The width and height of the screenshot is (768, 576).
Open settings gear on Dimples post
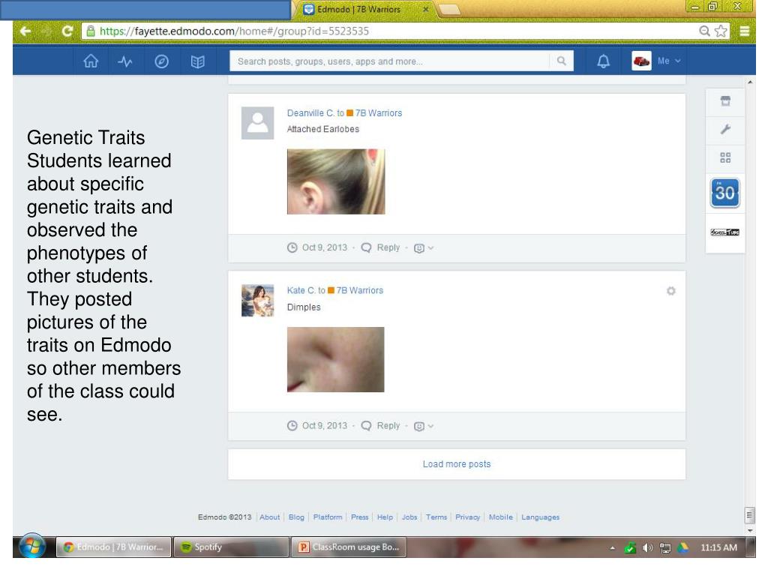[x=671, y=291]
